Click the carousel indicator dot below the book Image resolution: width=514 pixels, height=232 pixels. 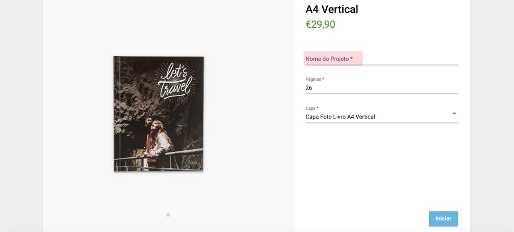tap(168, 215)
